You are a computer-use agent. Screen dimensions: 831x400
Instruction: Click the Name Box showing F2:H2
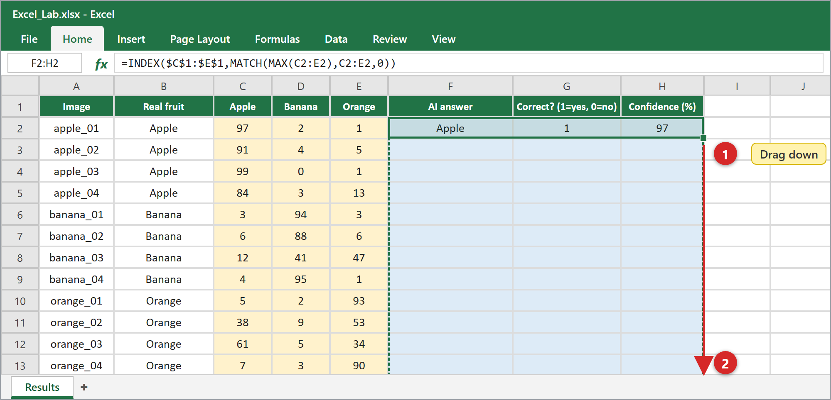coord(45,63)
